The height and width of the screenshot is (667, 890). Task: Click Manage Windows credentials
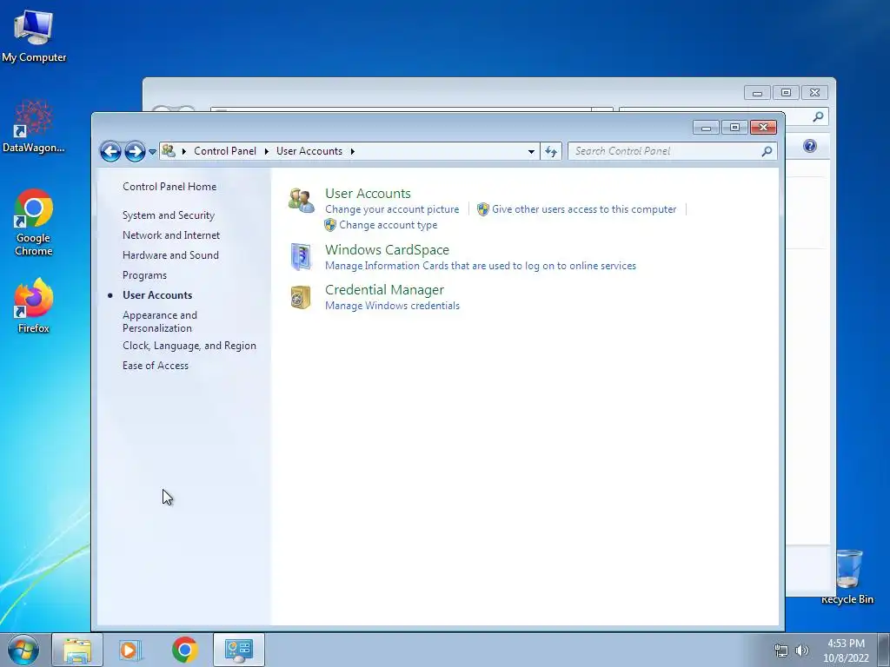point(392,306)
